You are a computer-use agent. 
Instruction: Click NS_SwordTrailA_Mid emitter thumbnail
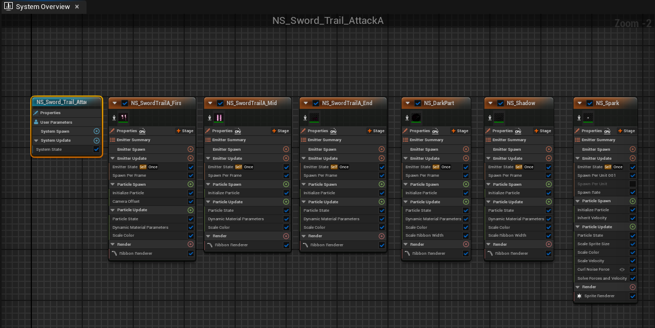click(x=219, y=117)
